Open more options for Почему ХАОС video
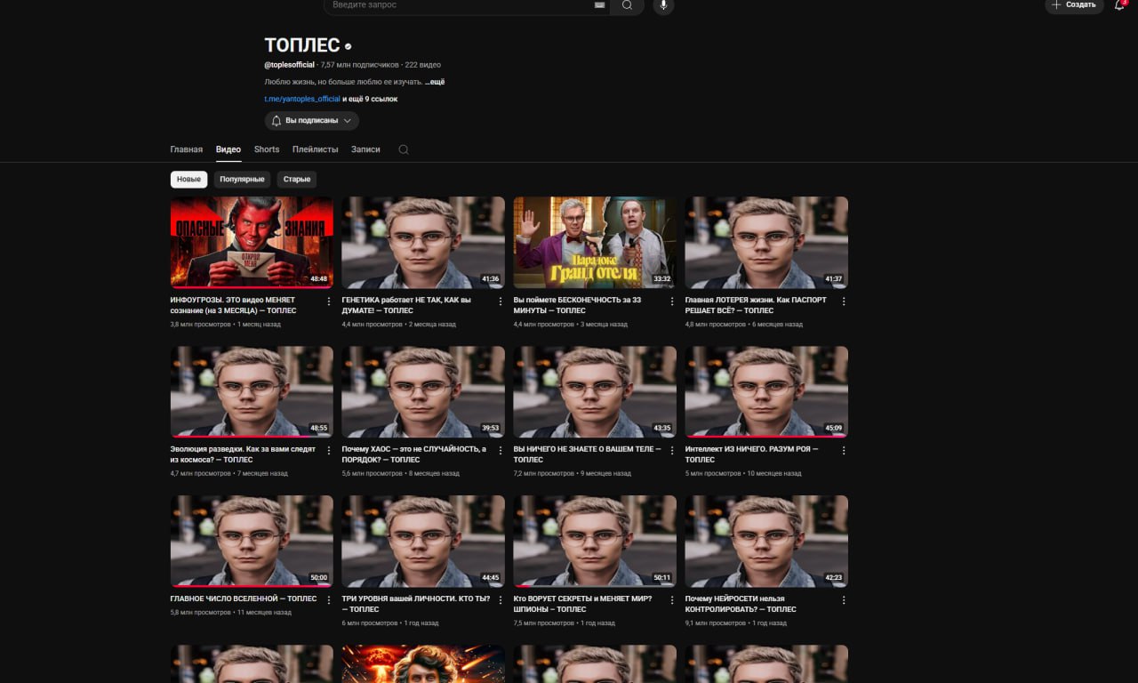Viewport: 1138px width, 683px height. tap(501, 451)
